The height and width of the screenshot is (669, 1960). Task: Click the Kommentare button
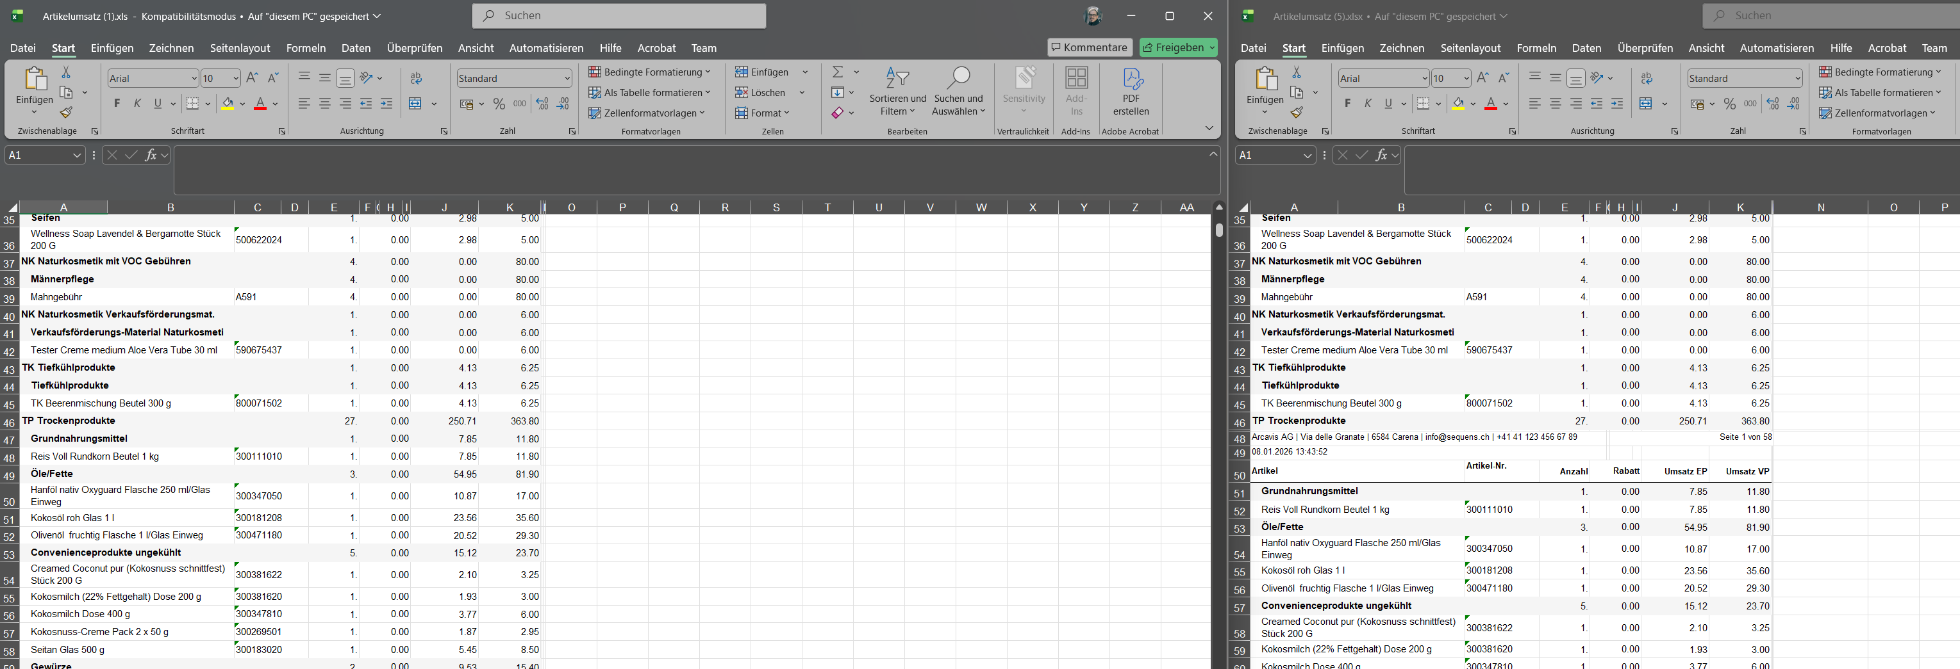click(x=1089, y=47)
